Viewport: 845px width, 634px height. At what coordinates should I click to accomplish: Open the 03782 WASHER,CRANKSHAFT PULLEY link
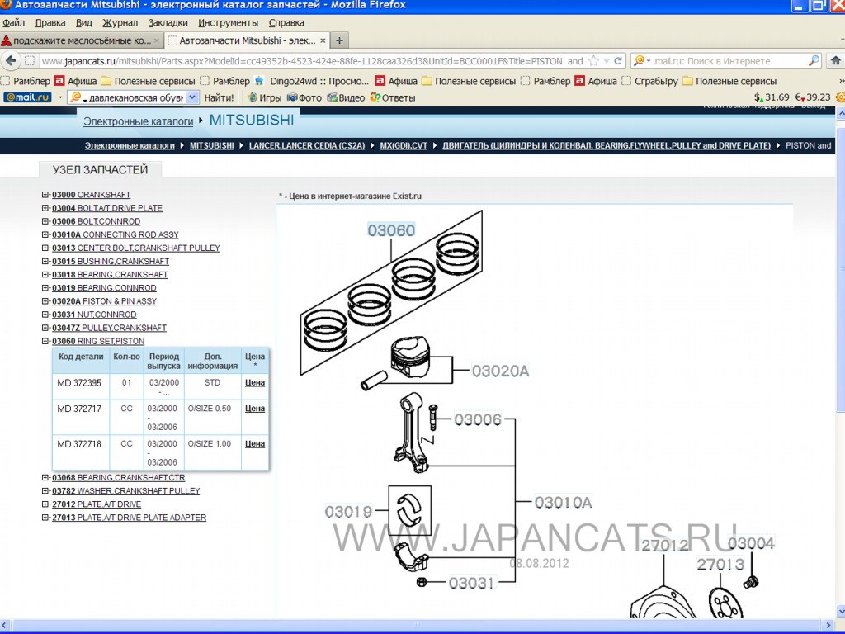(125, 491)
